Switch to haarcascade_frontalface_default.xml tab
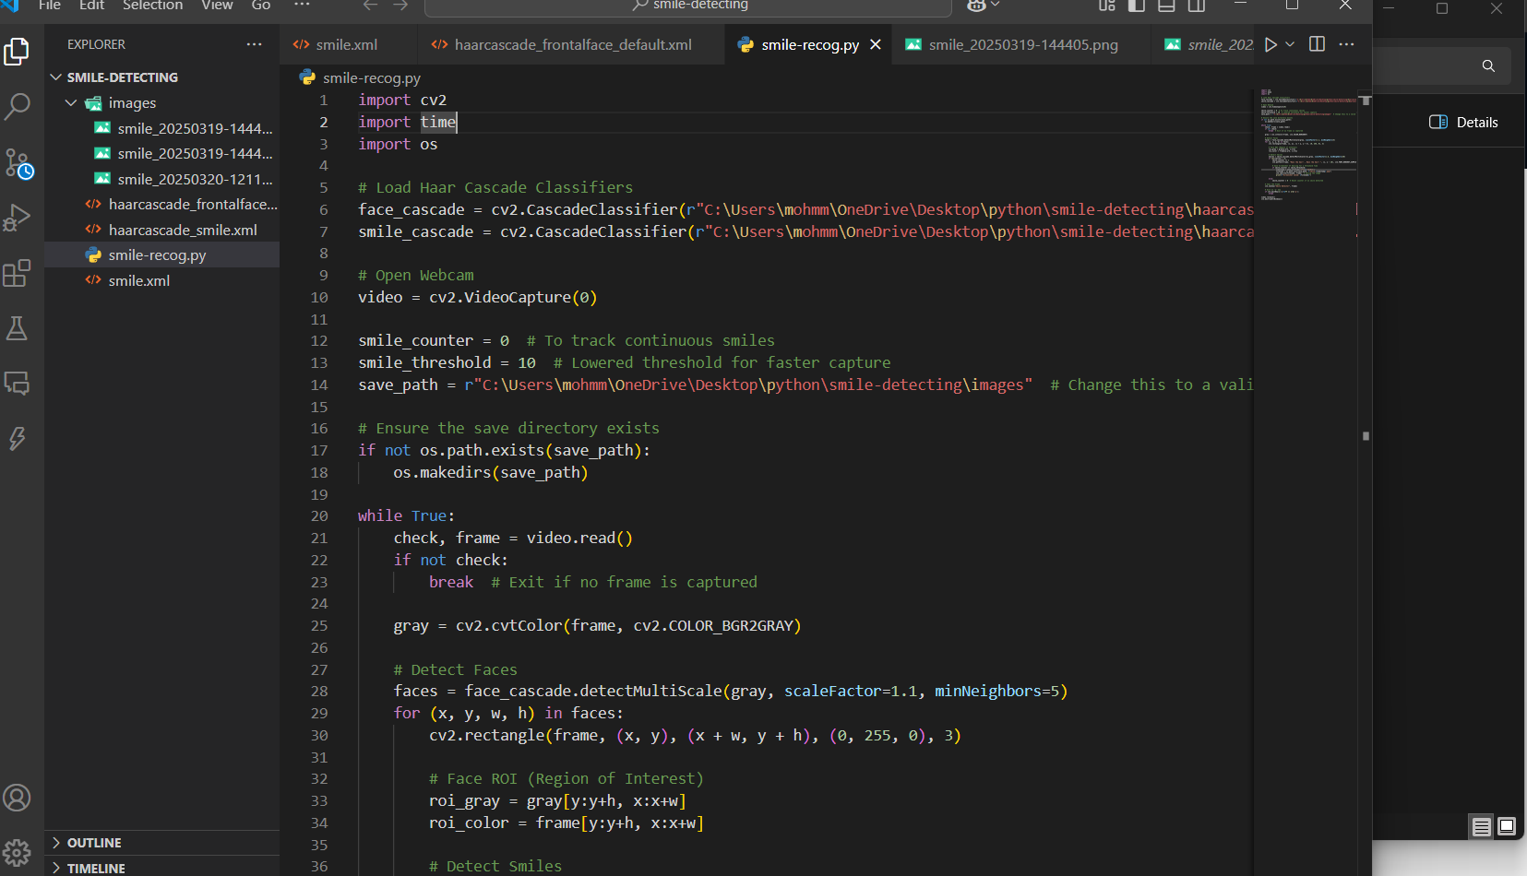 (x=572, y=44)
